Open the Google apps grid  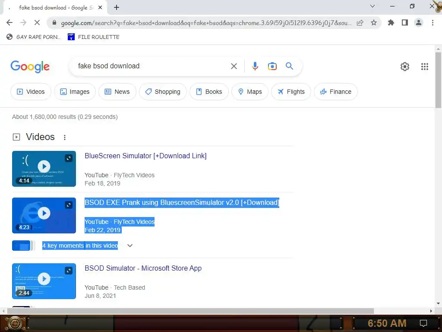tap(425, 67)
